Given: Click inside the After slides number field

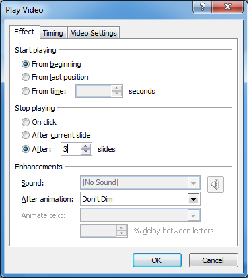Looking at the screenshot, I should 71,149.
